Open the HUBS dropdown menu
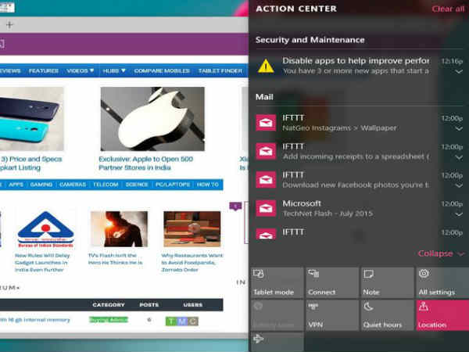469x352 pixels. point(114,71)
